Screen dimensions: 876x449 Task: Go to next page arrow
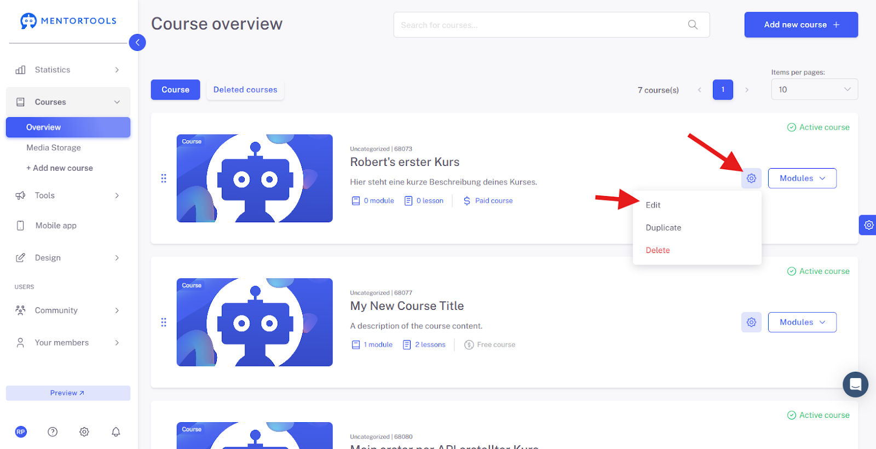(x=747, y=90)
